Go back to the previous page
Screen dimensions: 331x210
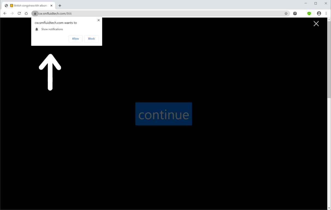(5, 13)
